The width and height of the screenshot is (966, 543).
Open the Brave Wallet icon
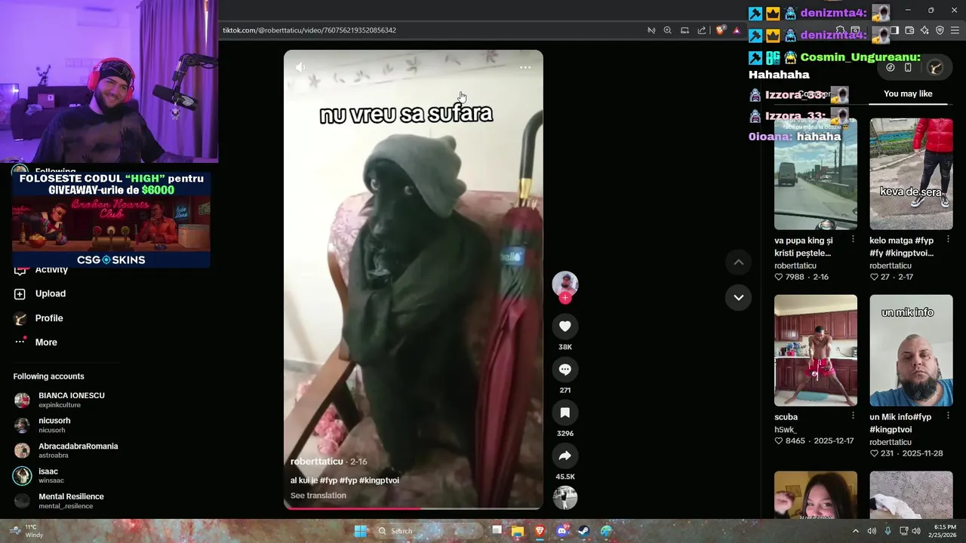909,30
